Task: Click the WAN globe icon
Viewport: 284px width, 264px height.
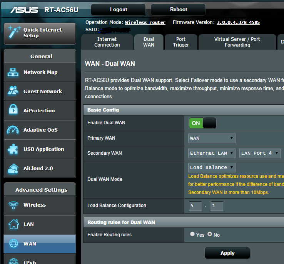Action: [13, 243]
